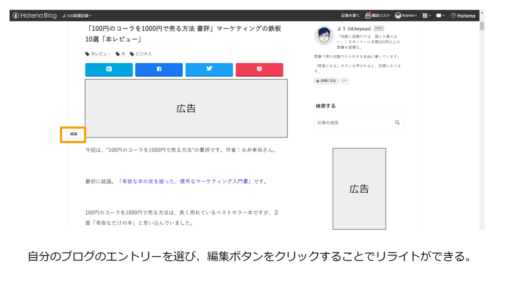Click the Facebook share icon
This screenshot has height=284, width=505.
click(159, 69)
